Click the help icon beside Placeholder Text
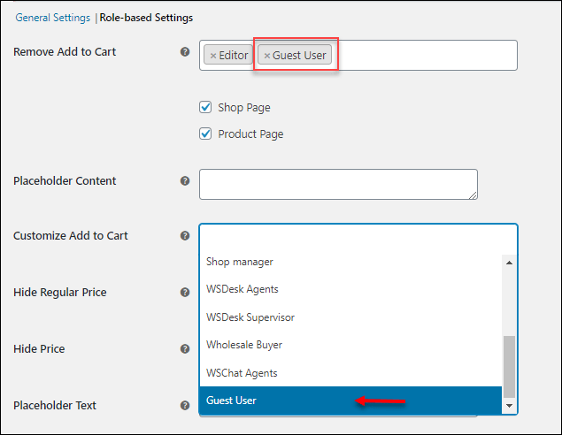Image resolution: width=562 pixels, height=435 pixels. click(x=185, y=405)
